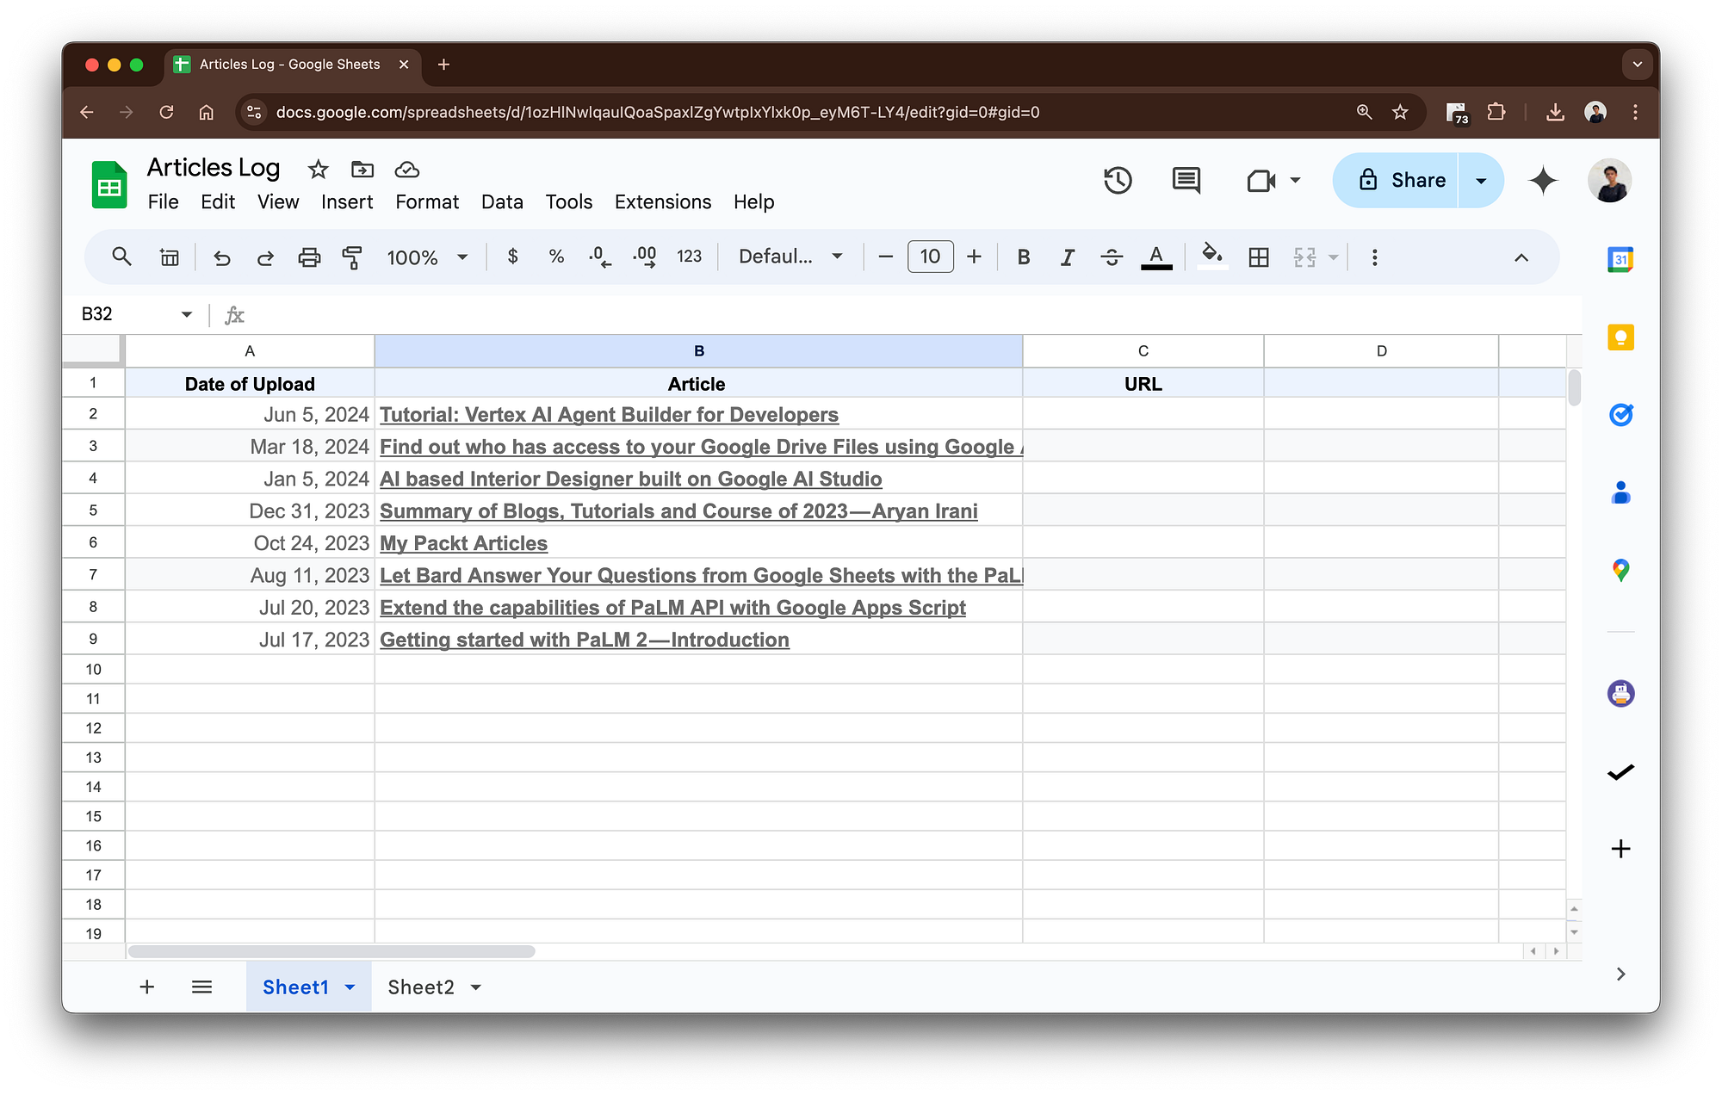This screenshot has width=1722, height=1095.
Task: Open the comment history panel
Action: pyautogui.click(x=1185, y=180)
